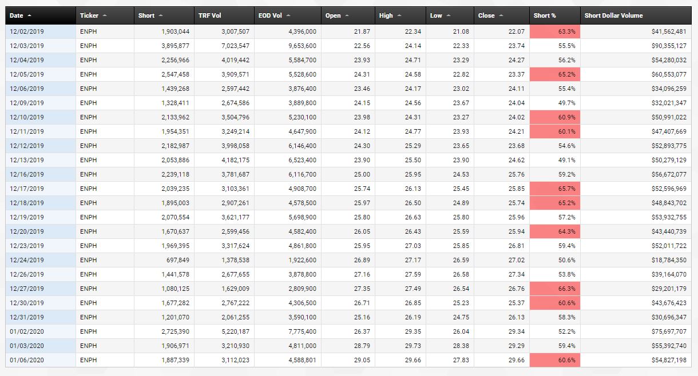The image size is (698, 376).
Task: Click the sort arrow beside Open
Action: pos(347,15)
